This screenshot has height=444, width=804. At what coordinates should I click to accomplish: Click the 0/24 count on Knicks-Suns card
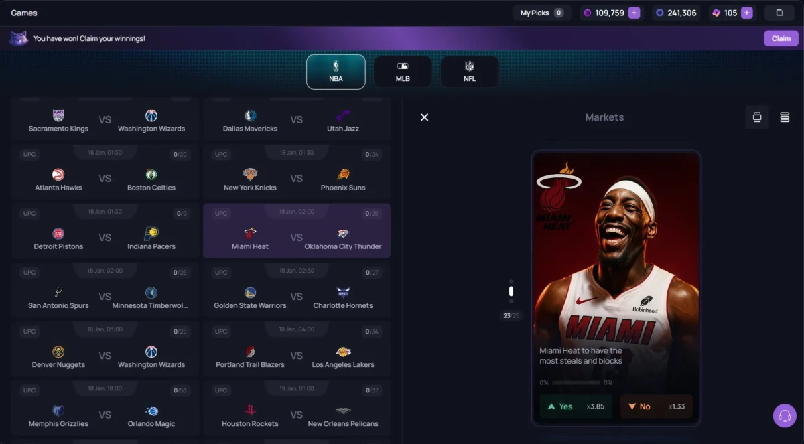pyautogui.click(x=372, y=155)
